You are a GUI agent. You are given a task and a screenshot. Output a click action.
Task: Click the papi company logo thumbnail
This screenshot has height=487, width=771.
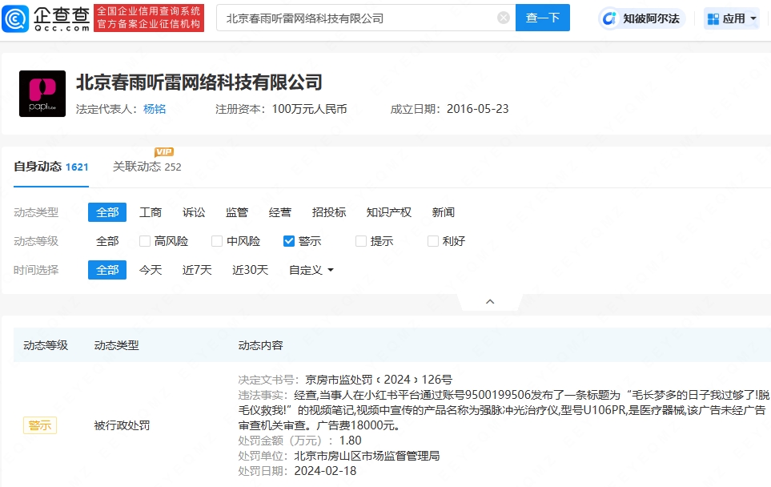(42, 94)
